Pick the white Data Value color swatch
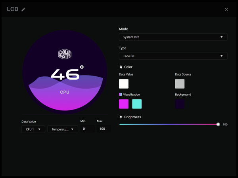This screenshot has height=178, width=238. coord(124,83)
